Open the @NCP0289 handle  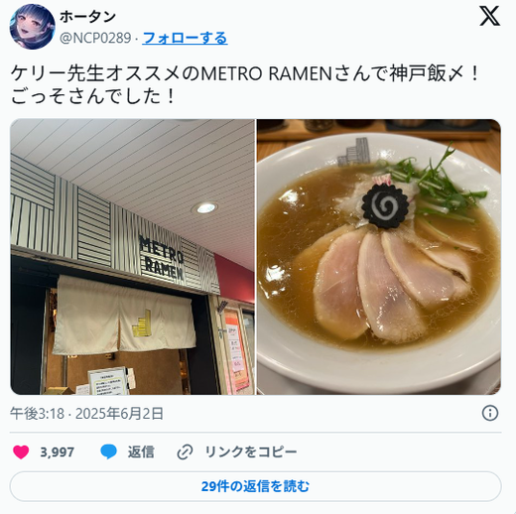point(95,38)
